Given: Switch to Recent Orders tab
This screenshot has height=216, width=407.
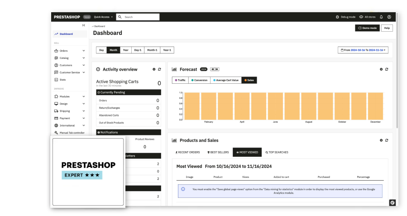Looking at the screenshot, I should (188, 153).
